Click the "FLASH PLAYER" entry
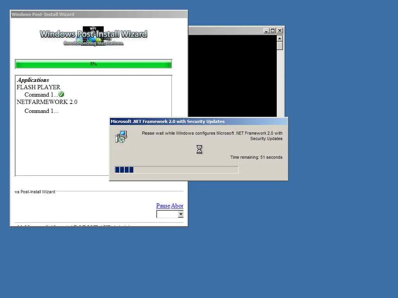398x298 pixels. click(38, 87)
